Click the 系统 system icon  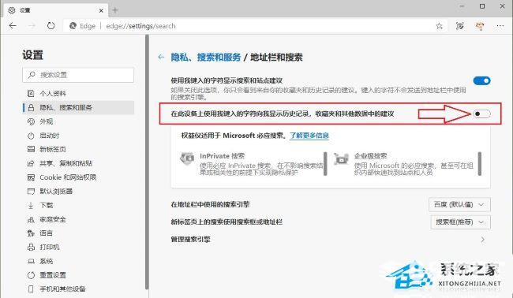(x=31, y=261)
